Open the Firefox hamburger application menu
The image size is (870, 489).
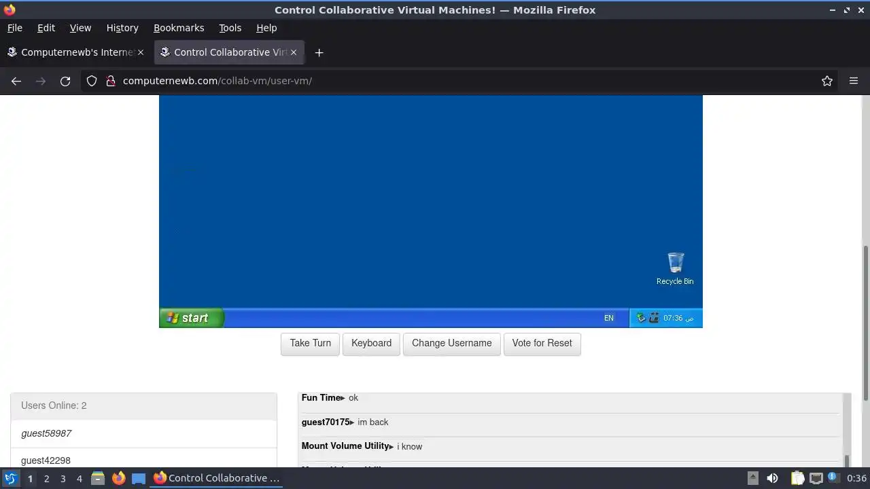tap(854, 81)
